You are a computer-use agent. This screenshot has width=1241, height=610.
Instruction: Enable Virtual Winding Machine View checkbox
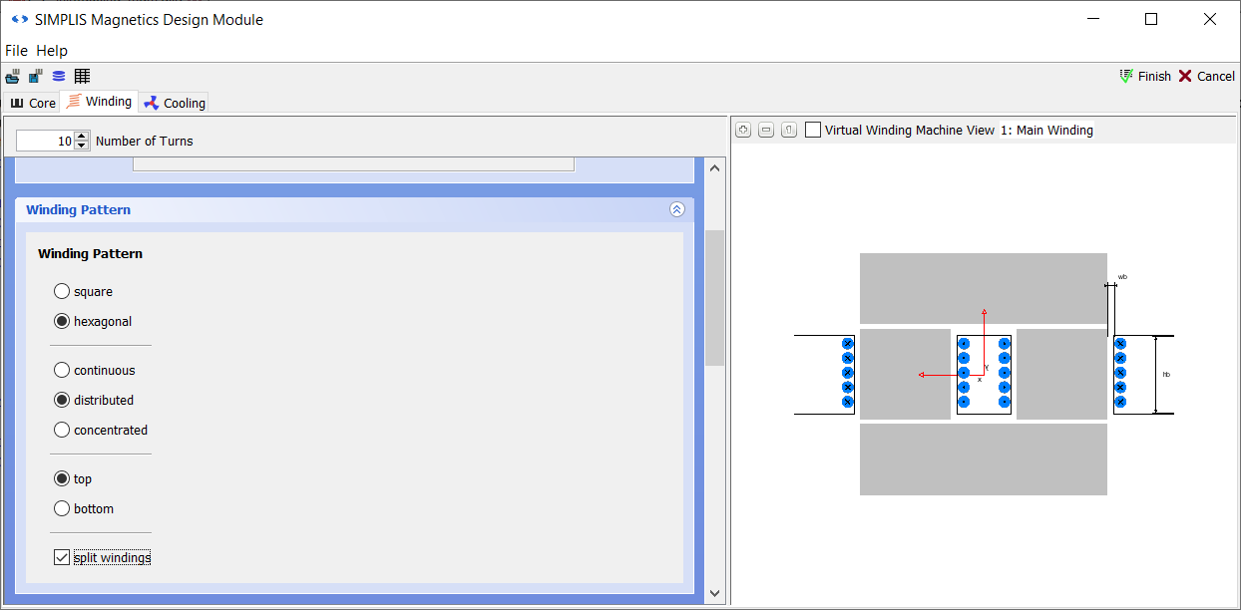point(813,131)
